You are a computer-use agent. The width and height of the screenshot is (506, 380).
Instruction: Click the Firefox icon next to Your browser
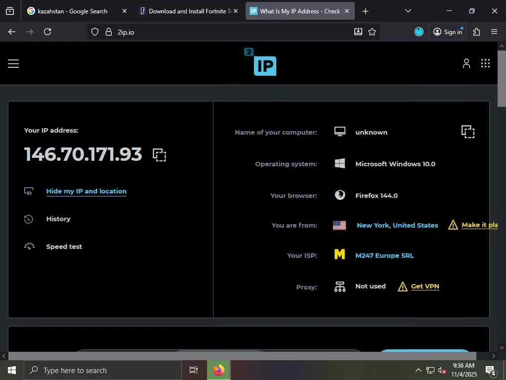[x=340, y=195]
